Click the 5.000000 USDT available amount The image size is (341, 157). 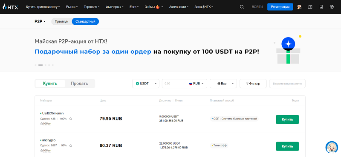(169, 117)
